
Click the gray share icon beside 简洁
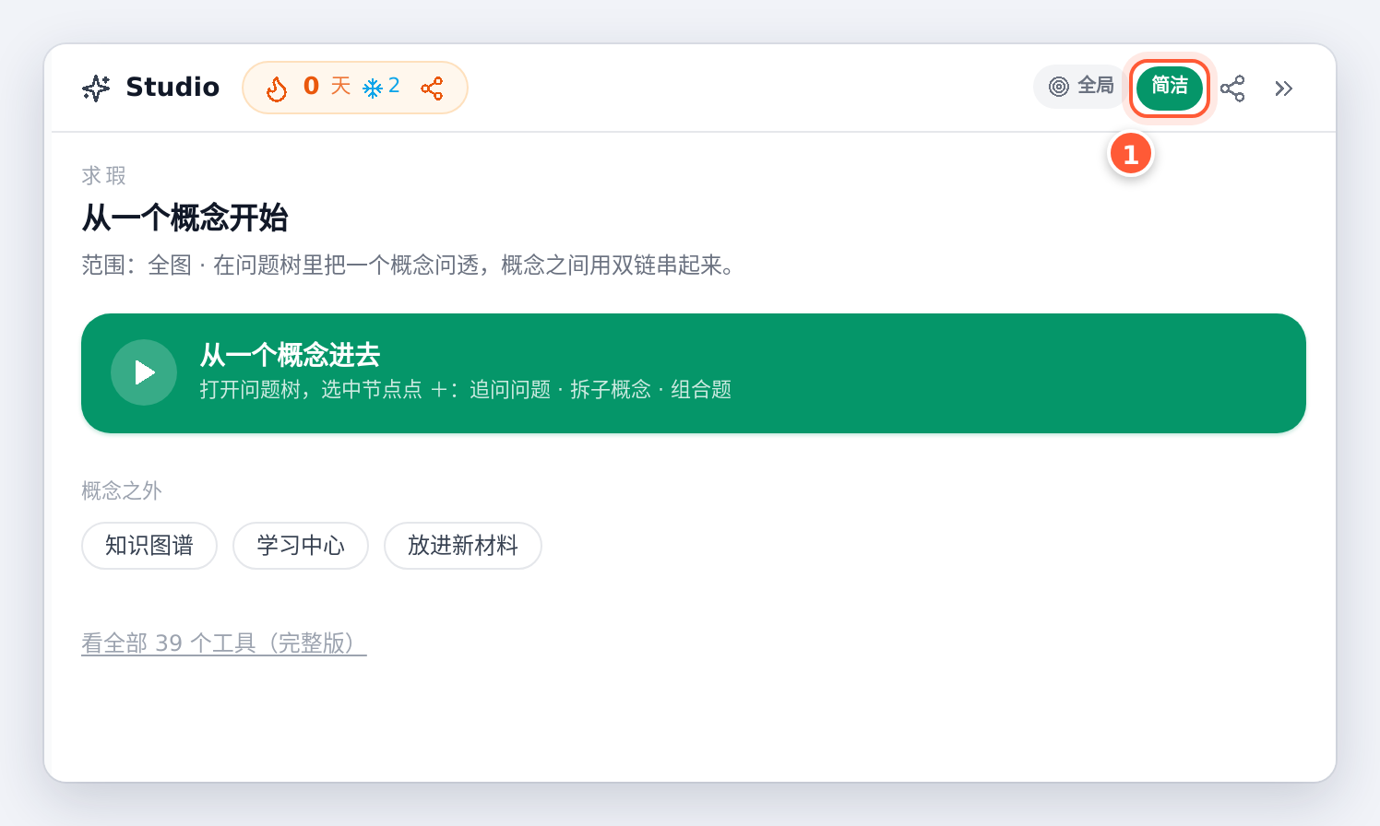pyautogui.click(x=1232, y=88)
